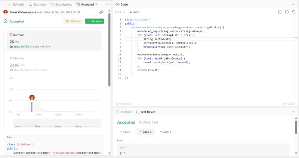Select the Memory statistics card
Screen dimensions: 299x158
tap(54, 64)
